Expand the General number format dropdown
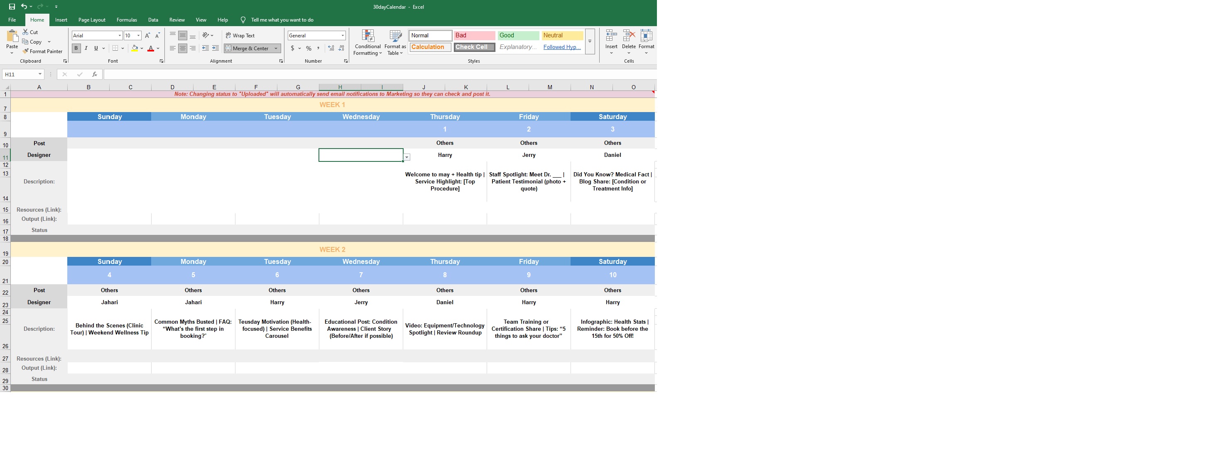Image resolution: width=1220 pixels, height=454 pixels. click(x=343, y=36)
